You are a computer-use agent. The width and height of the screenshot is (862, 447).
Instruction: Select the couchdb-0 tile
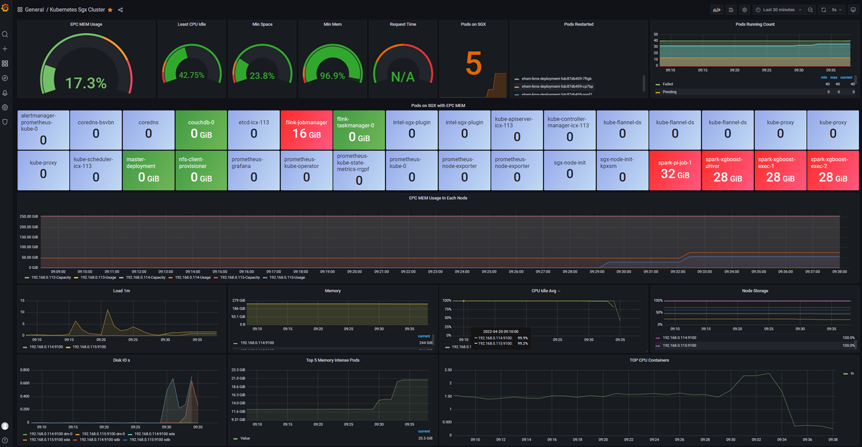tap(201, 130)
